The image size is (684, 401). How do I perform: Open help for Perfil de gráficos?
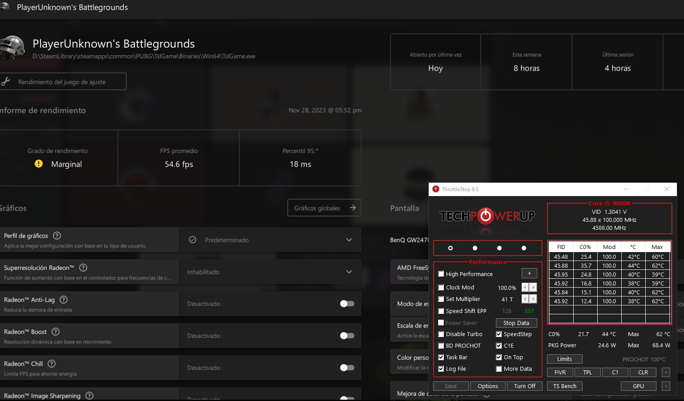(x=57, y=236)
